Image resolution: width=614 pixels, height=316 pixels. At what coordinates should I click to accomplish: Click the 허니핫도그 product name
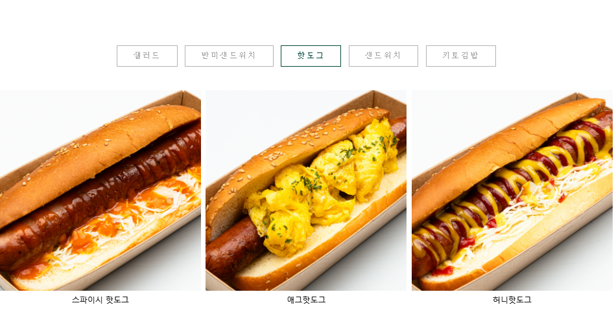[x=512, y=300]
